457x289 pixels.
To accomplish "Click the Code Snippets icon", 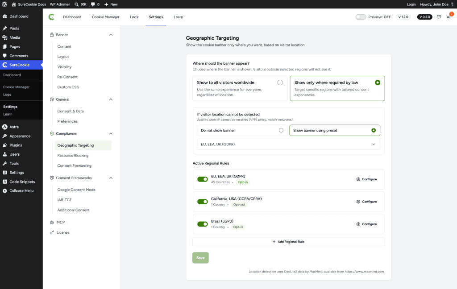I will [x=4, y=182].
